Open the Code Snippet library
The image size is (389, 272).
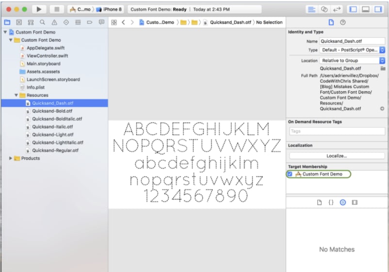click(x=331, y=203)
